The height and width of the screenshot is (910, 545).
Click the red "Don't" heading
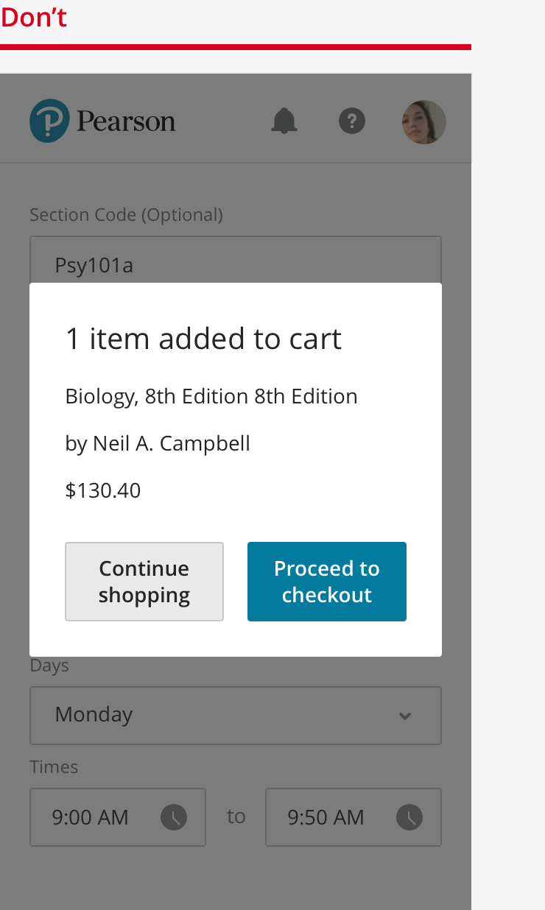(34, 18)
